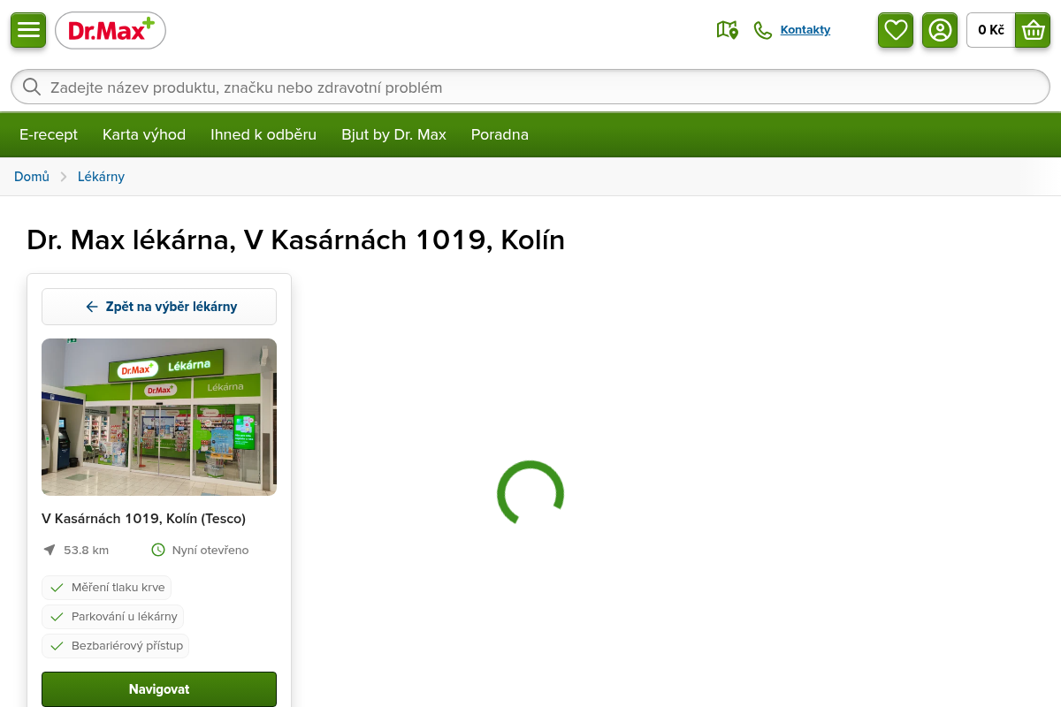Click the Dr.Max logo

(x=111, y=31)
